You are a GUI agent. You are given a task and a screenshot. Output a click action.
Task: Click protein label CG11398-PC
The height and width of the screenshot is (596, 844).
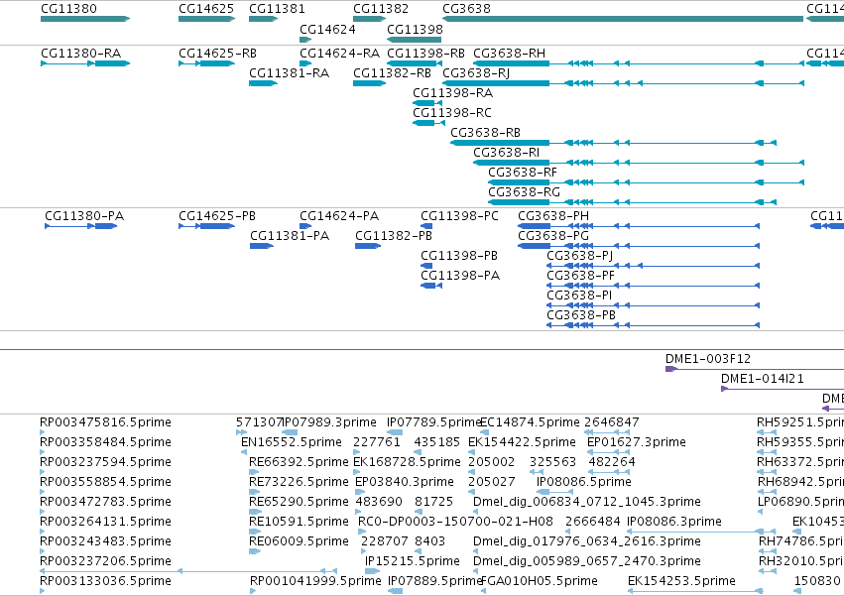[x=459, y=216]
